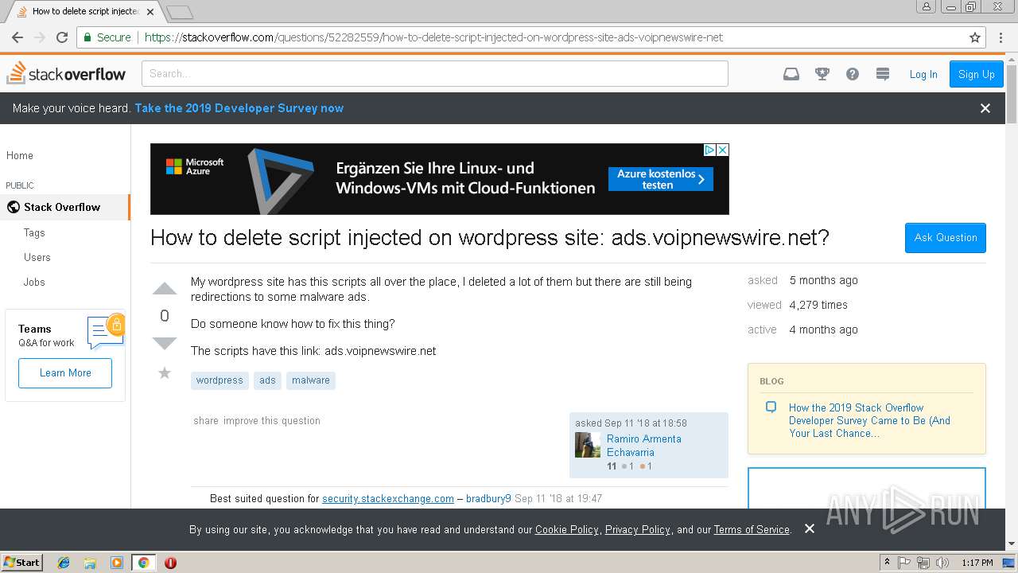This screenshot has height=573, width=1018.
Task: Close the current browser tab
Action: (150, 12)
